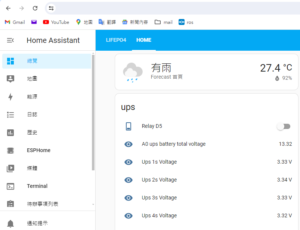Image resolution: width=300 pixels, height=230 pixels.
Task: Click the eye icon for Ups 1s Voltage
Action: [x=129, y=162]
